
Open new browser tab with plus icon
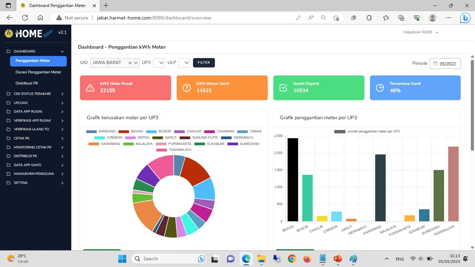click(106, 6)
